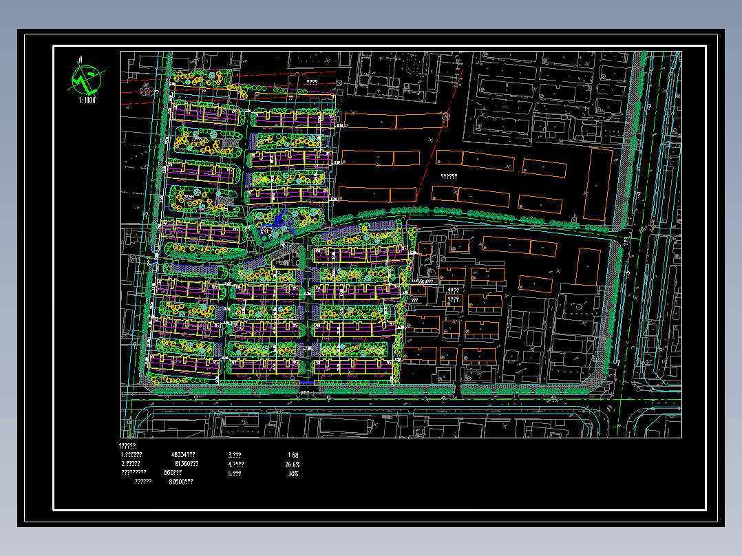742x556 pixels.
Task: Select the "5.???" legend row label
Action: (235, 473)
